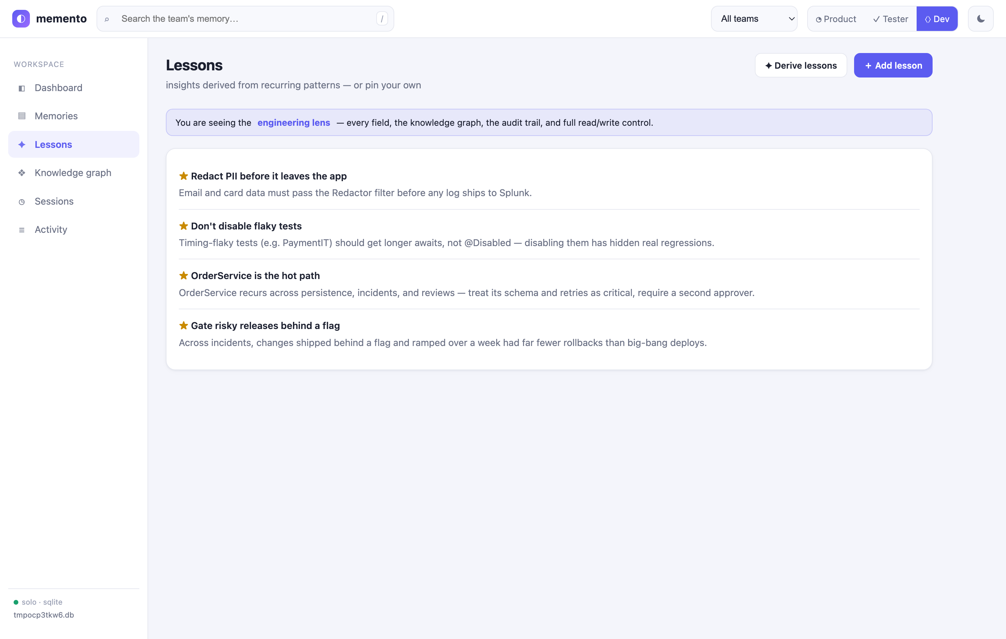Click the tmpocp3tkw6.db database name
The width and height of the screenshot is (1006, 639).
click(x=44, y=615)
